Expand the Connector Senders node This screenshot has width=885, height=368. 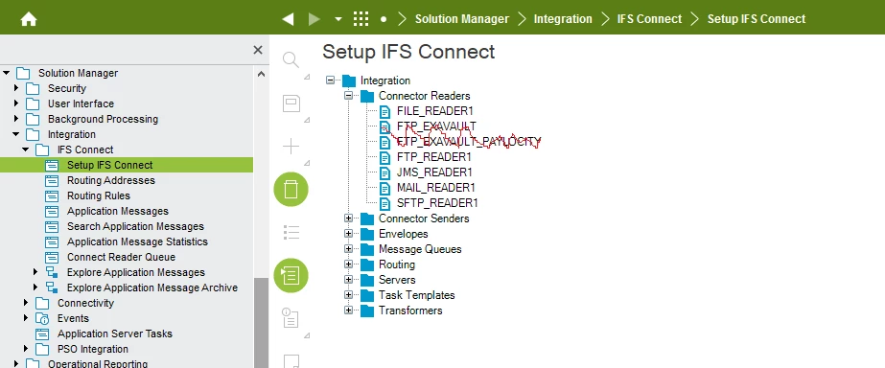[x=348, y=218]
